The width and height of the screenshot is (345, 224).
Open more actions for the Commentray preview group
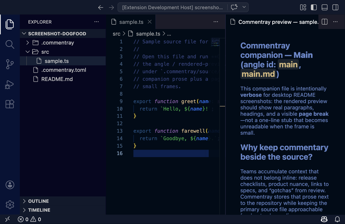[x=335, y=22]
